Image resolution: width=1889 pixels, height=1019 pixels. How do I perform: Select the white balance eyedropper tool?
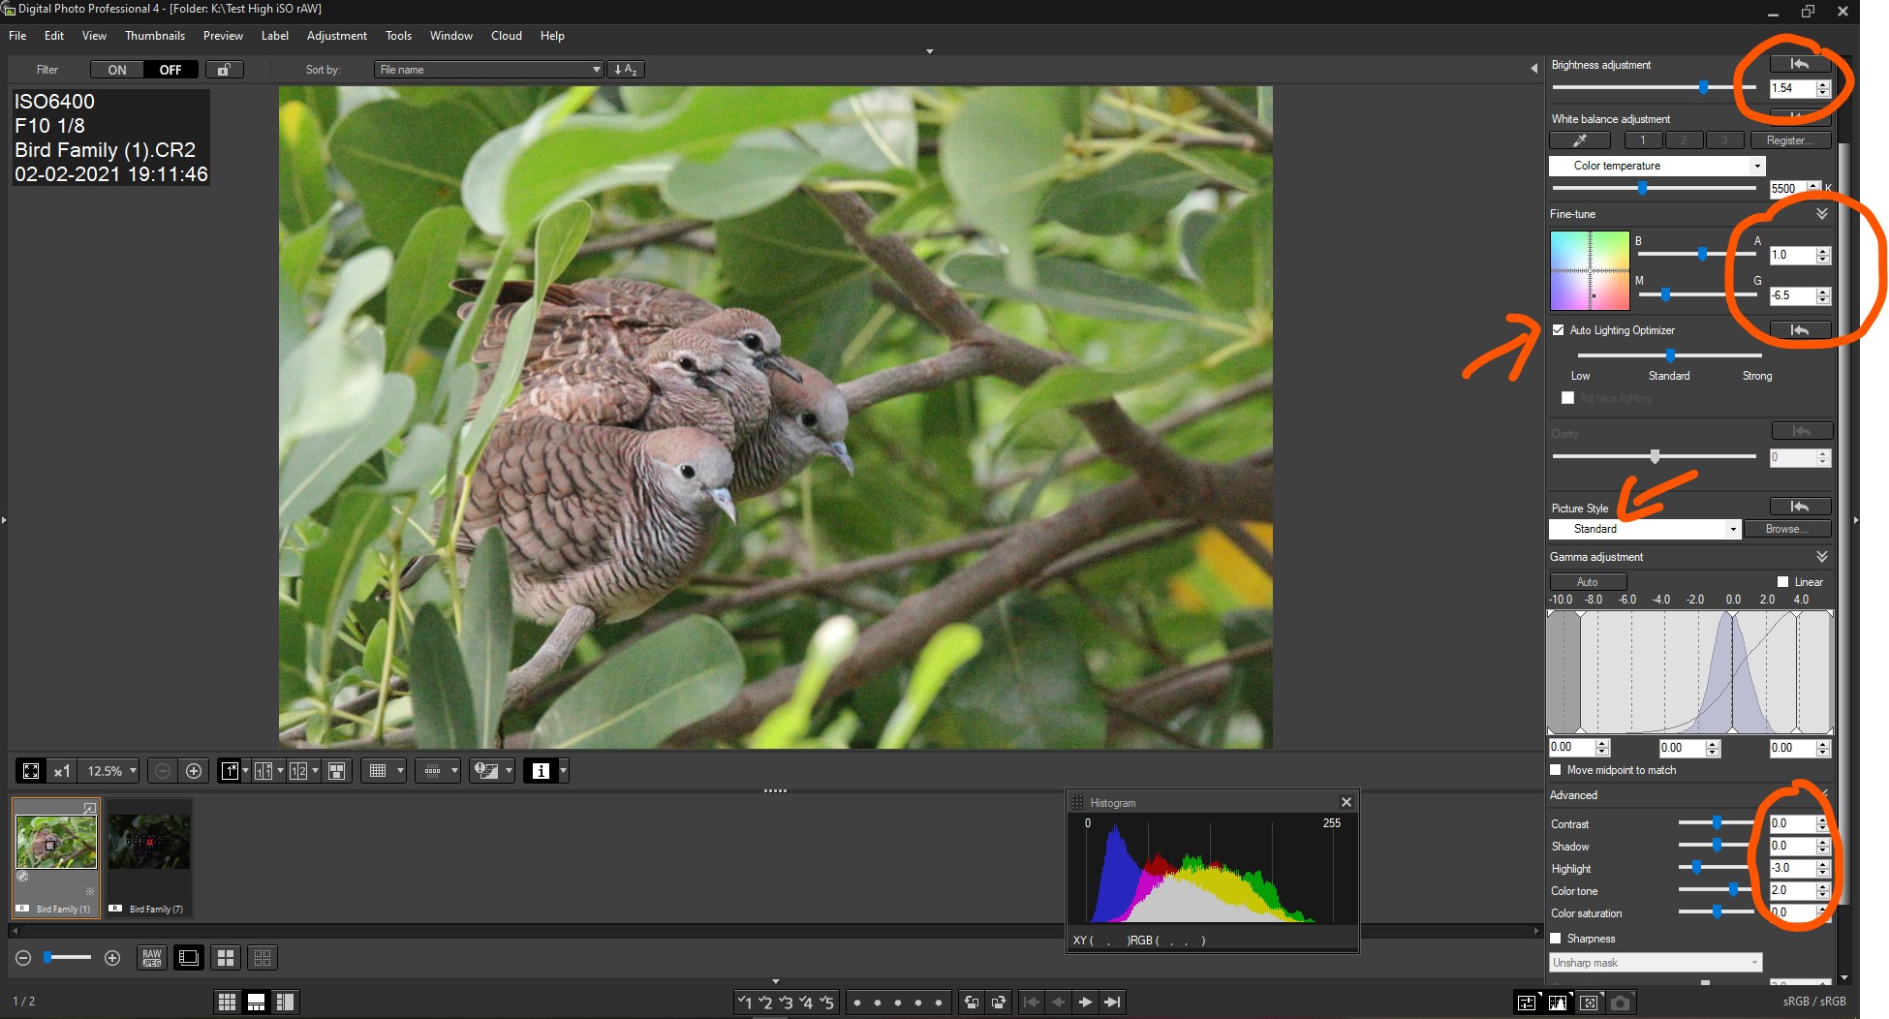(x=1579, y=139)
